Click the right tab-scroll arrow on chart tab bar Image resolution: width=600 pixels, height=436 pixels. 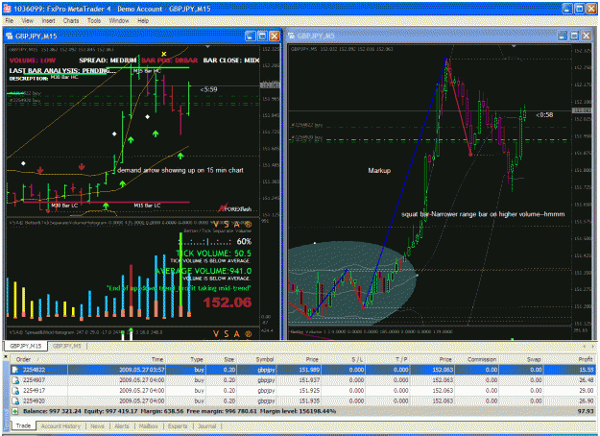tap(592, 346)
